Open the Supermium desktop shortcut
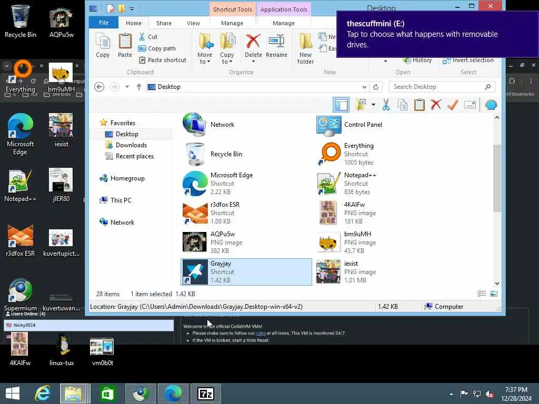This screenshot has width=539, height=404. [21, 295]
